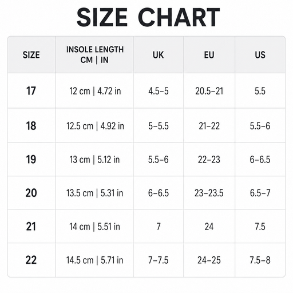The height and width of the screenshot is (293, 293).
Task: Select the 13.5 cm | 5.31 in cell
Action: click(x=95, y=193)
